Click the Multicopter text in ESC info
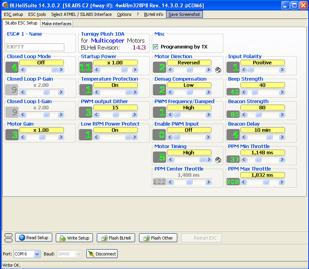 coord(108,41)
